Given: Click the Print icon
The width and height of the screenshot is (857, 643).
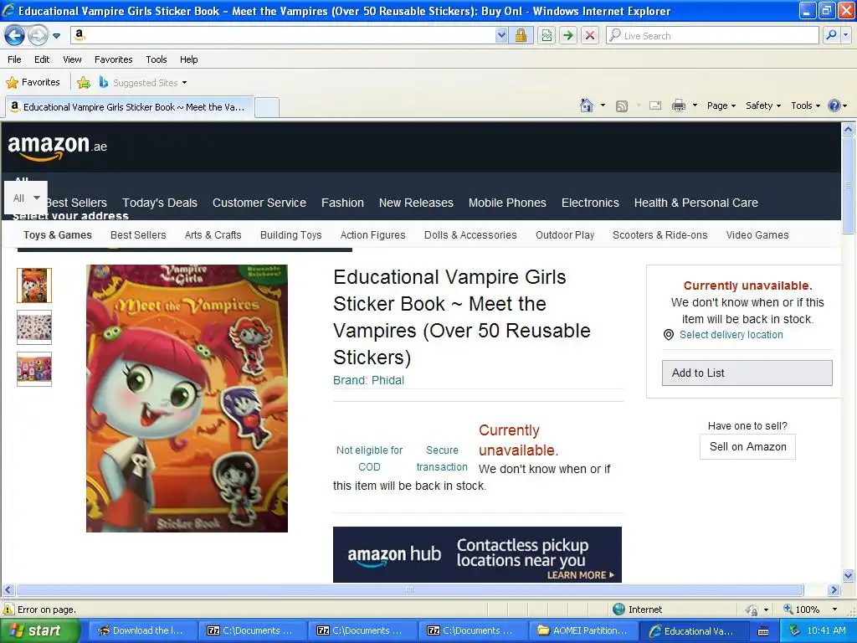Looking at the screenshot, I should coord(678,105).
